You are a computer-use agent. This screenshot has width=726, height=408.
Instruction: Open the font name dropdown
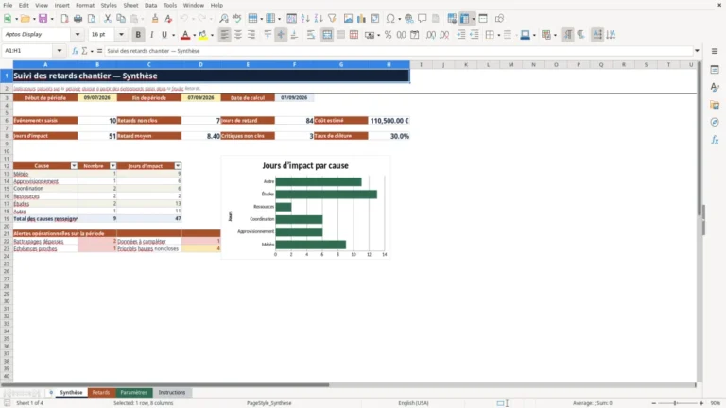tap(78, 35)
